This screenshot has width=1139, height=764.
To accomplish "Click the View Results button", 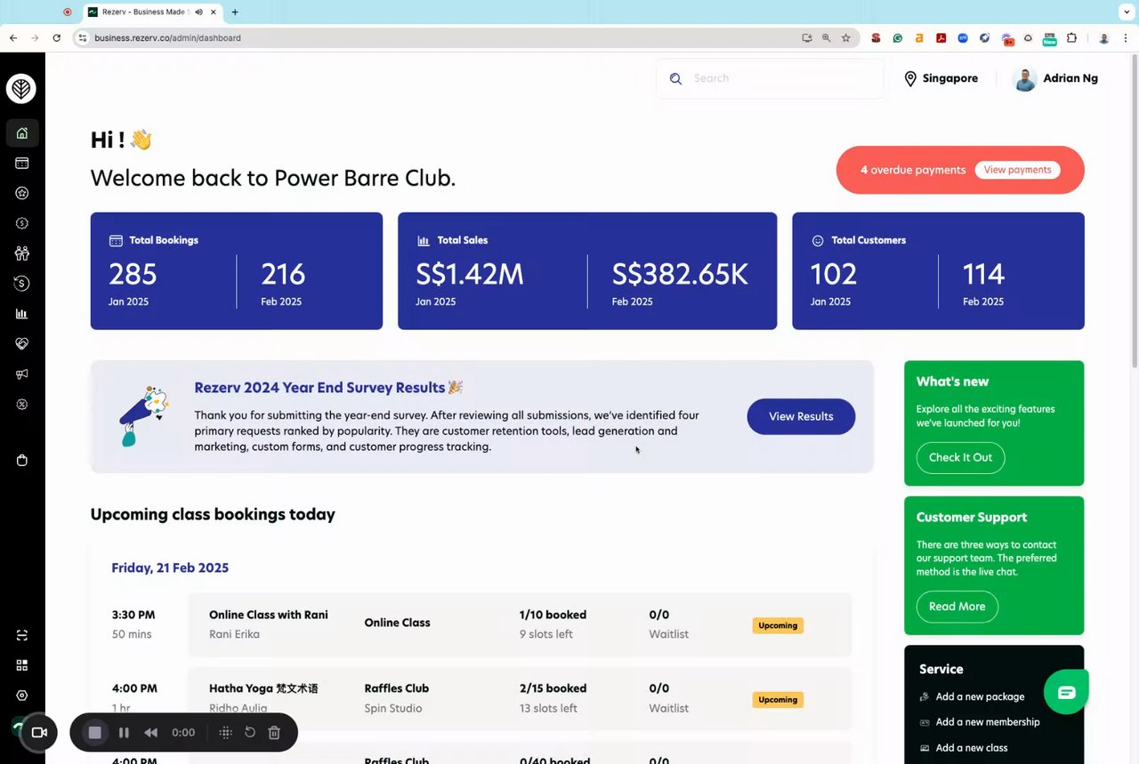I will click(x=801, y=416).
